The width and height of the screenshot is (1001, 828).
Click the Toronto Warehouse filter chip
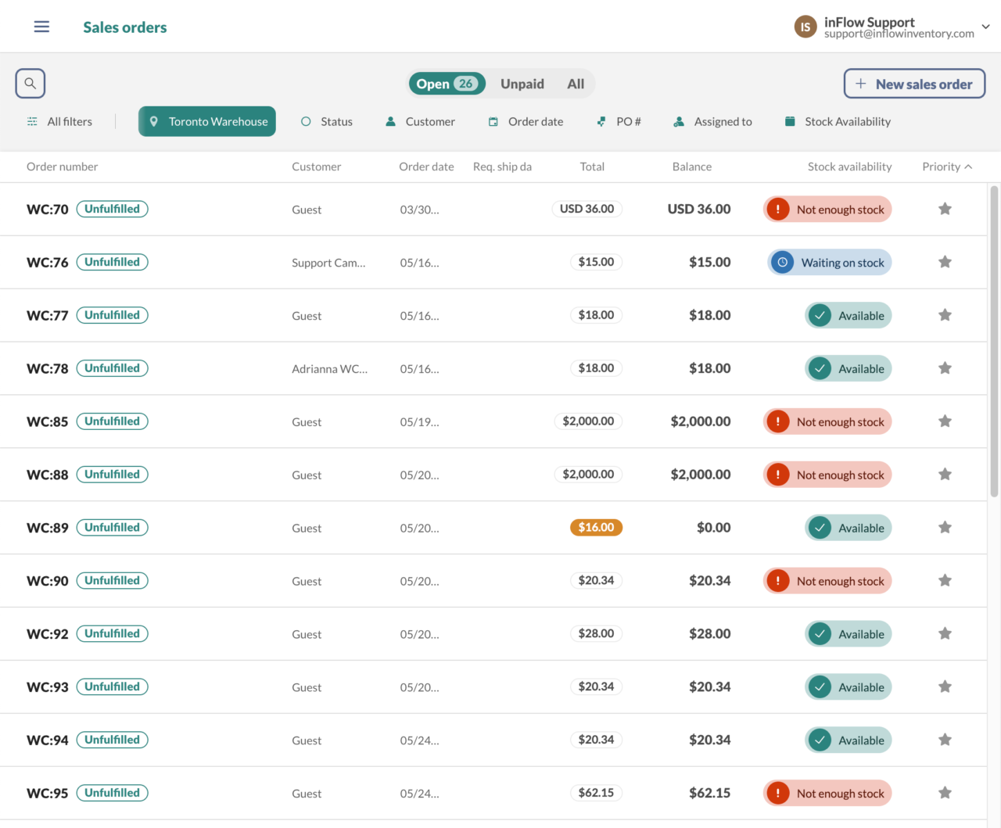point(206,121)
